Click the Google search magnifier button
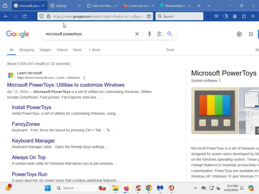This screenshot has width=259, height=194. [x=169, y=34]
